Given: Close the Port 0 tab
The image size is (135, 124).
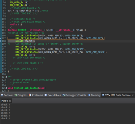Looking at the screenshot, I should point(10,101).
